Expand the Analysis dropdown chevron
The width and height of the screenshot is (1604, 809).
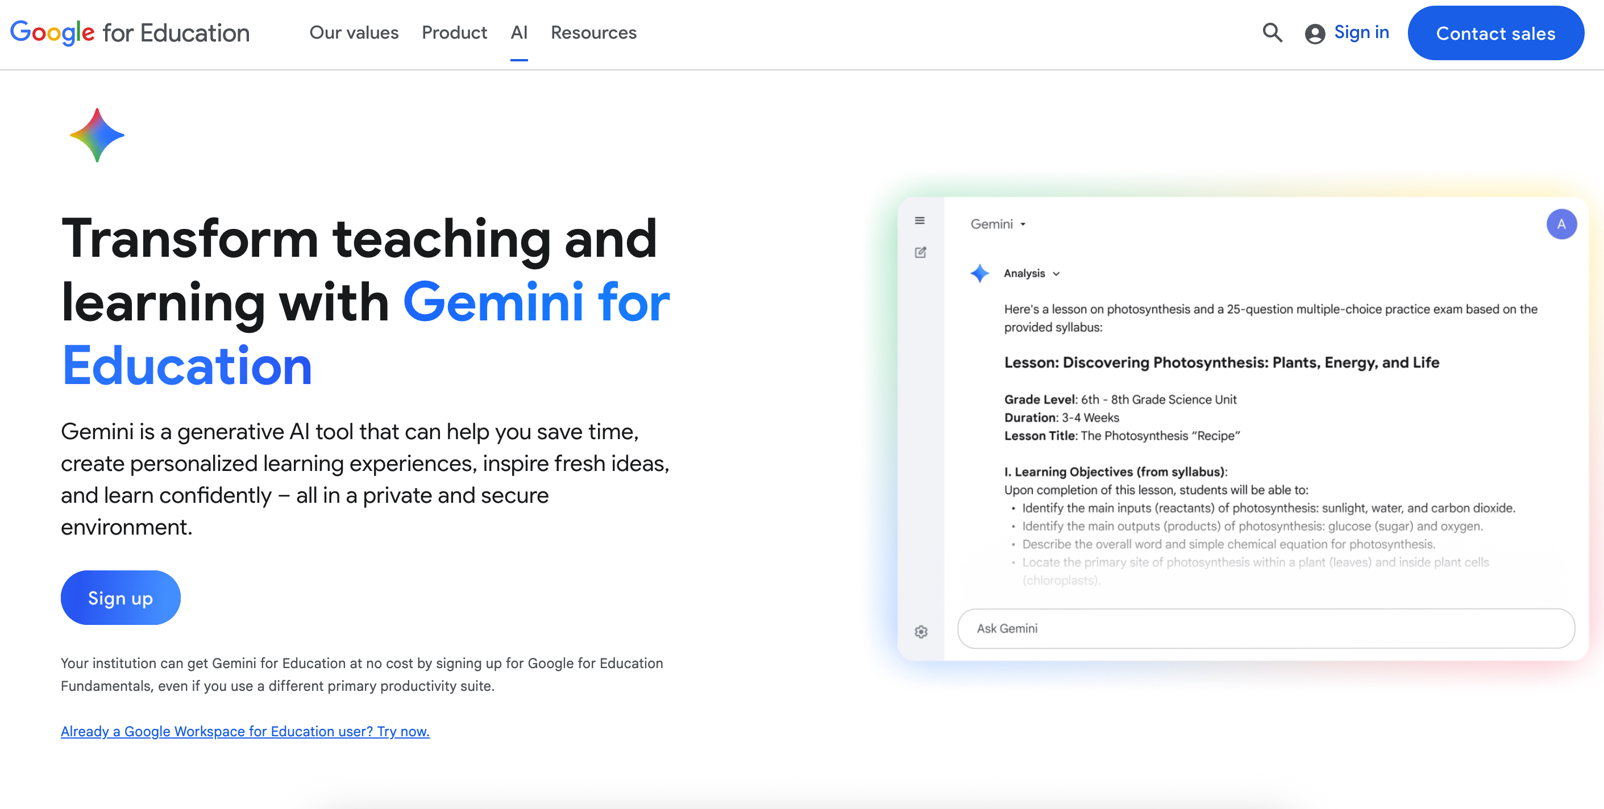[x=1056, y=274]
